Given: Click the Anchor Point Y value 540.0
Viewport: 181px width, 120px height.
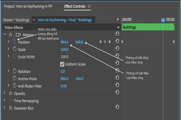Looking at the screenshot, I should tap(79, 79).
